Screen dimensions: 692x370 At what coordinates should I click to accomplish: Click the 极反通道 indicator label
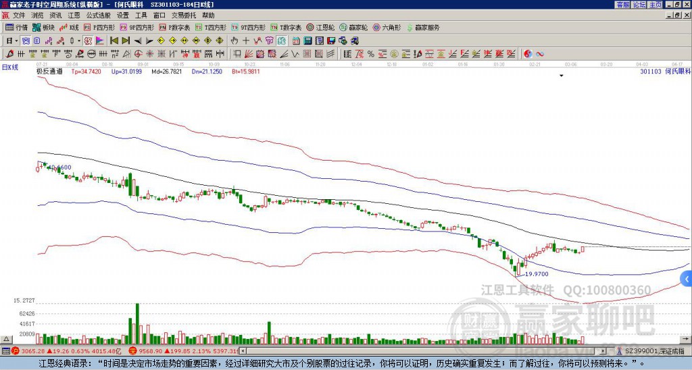(x=49, y=72)
